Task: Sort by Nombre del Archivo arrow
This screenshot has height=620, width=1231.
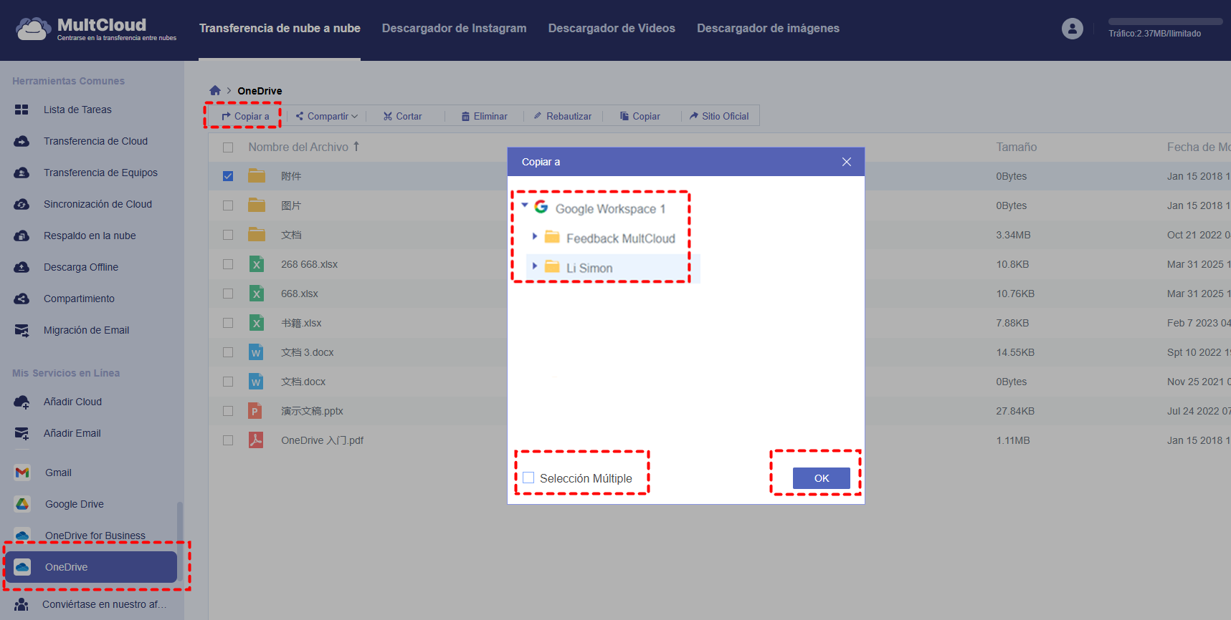Action: click(356, 146)
